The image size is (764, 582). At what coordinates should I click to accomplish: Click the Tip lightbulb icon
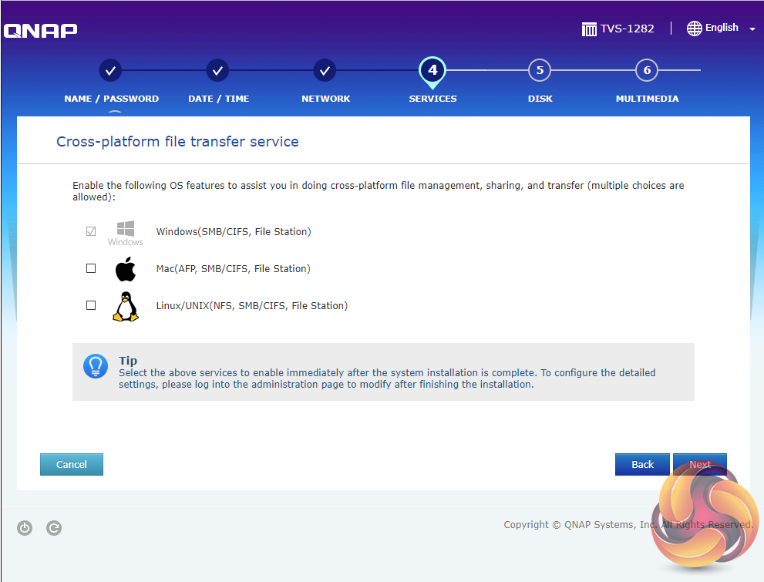point(96,365)
